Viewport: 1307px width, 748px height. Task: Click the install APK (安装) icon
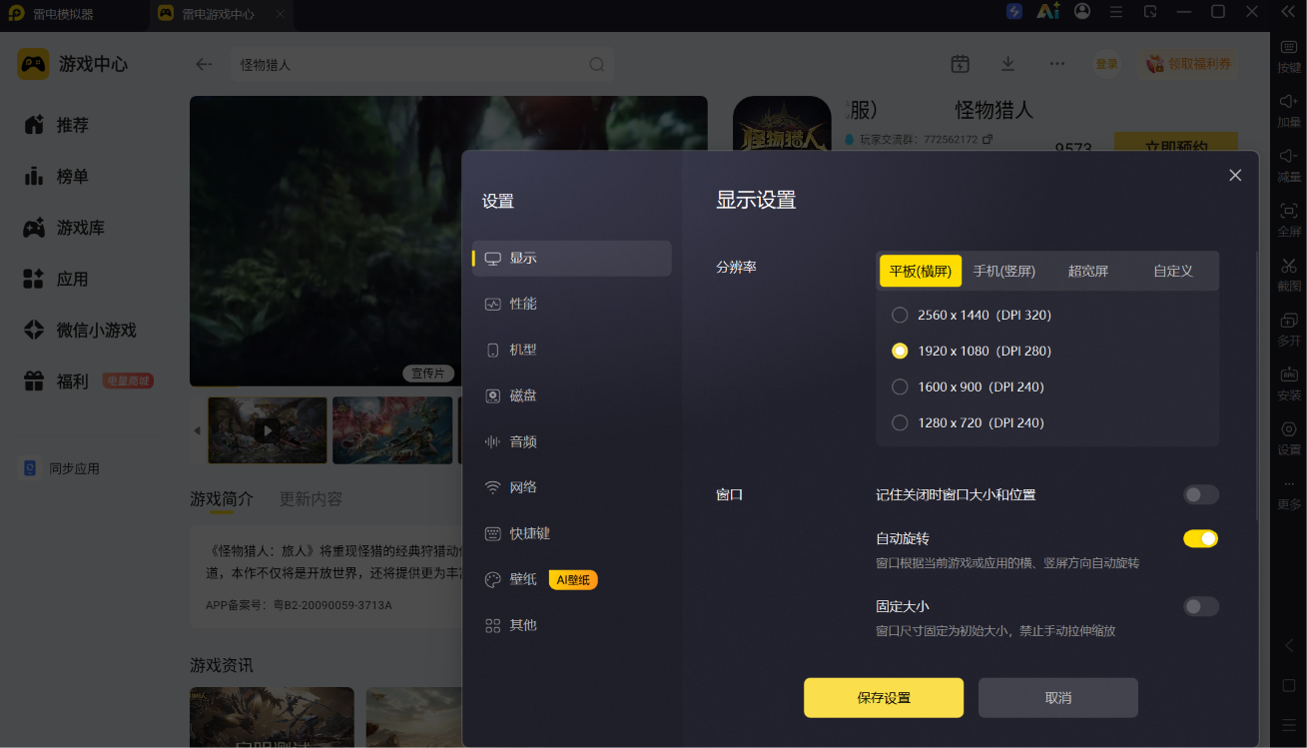coord(1289,374)
